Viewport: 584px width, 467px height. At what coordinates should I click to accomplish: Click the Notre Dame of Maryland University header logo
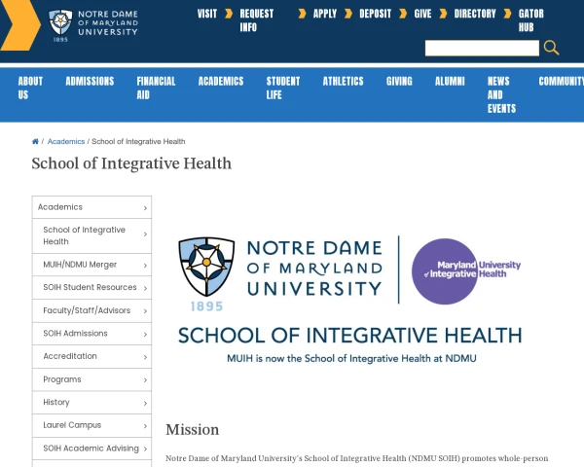[x=93, y=25]
